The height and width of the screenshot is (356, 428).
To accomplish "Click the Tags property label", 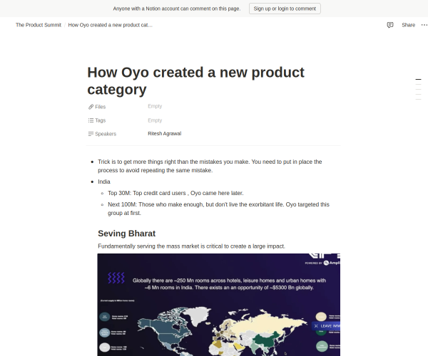I will click(x=100, y=120).
